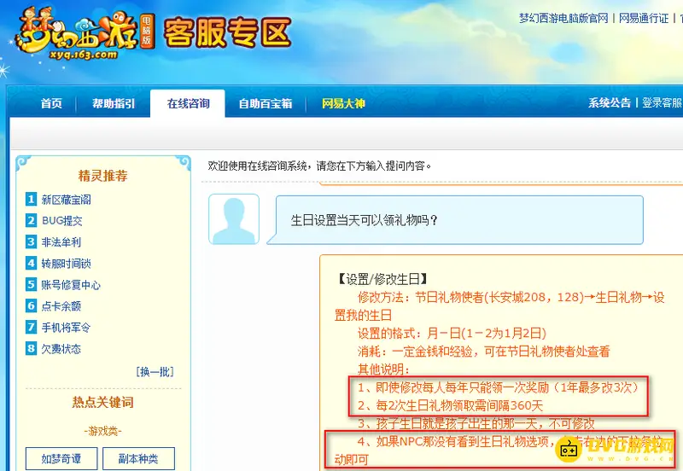Refresh recommendations with [换一批]
This screenshot has height=471, width=683.
pyautogui.click(x=155, y=371)
